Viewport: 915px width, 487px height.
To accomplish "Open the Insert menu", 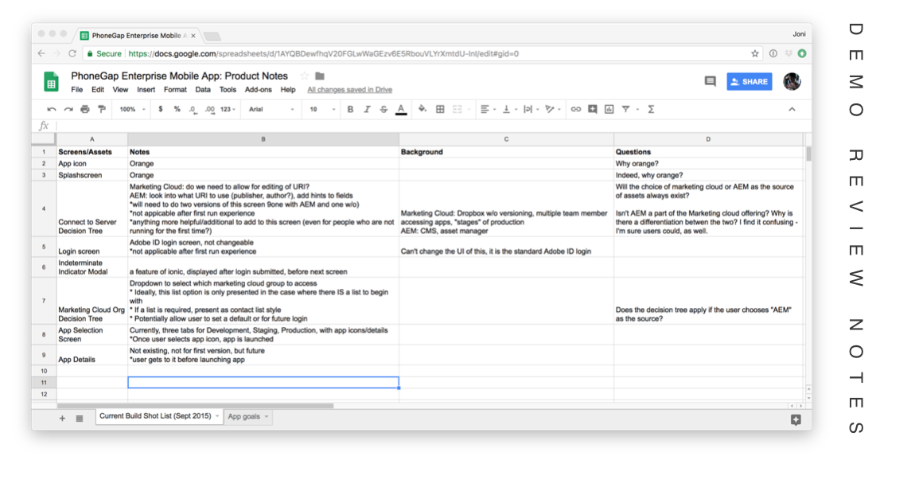I will point(146,90).
